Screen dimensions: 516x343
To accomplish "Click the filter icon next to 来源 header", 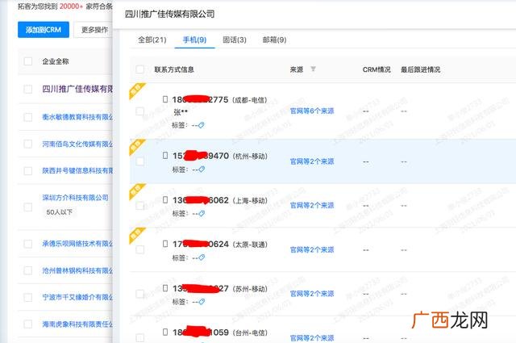I will click(313, 69).
